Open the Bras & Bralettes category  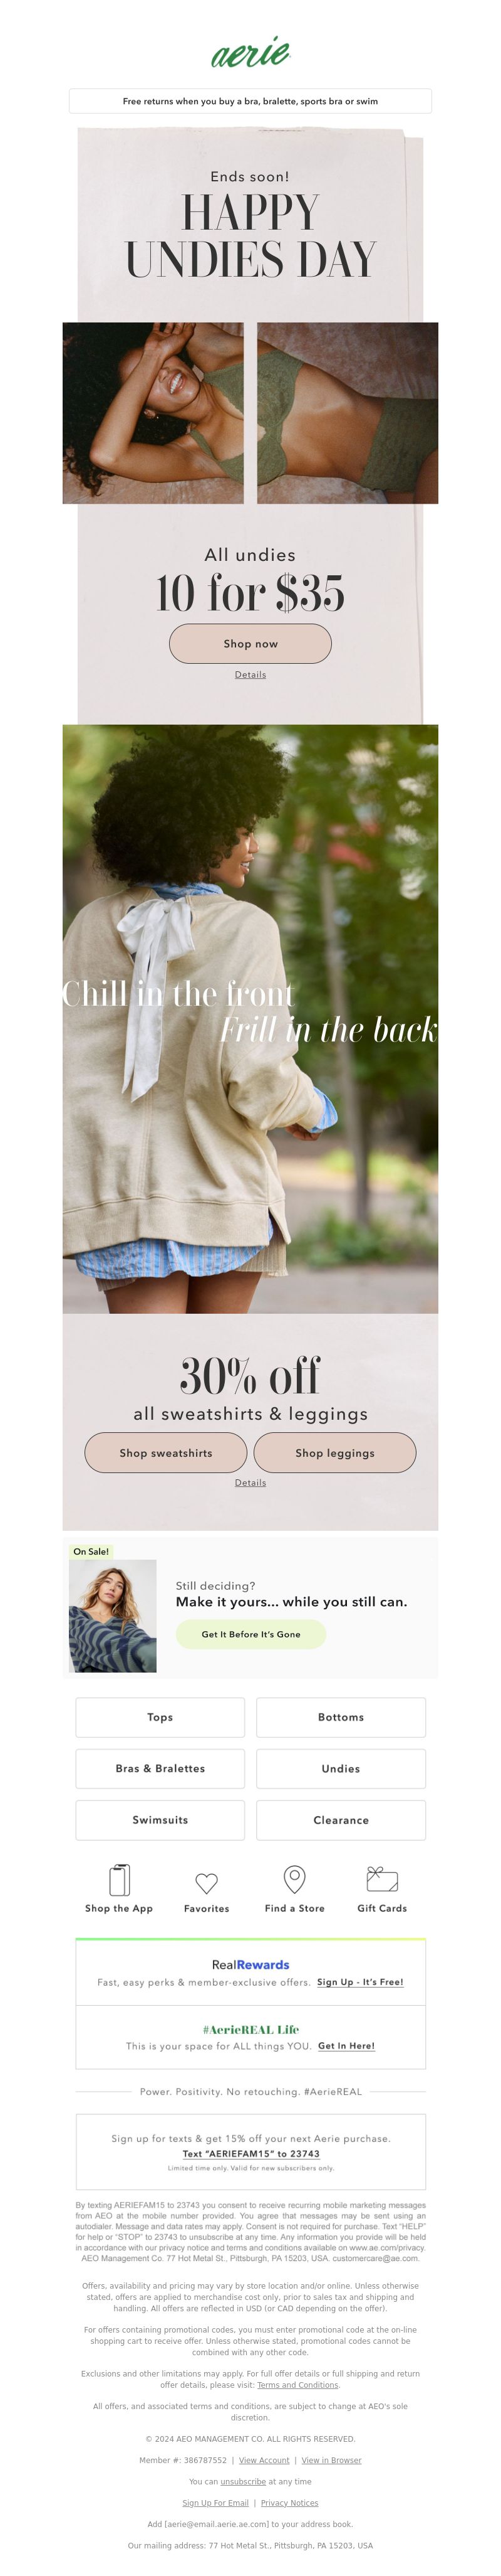160,1768
